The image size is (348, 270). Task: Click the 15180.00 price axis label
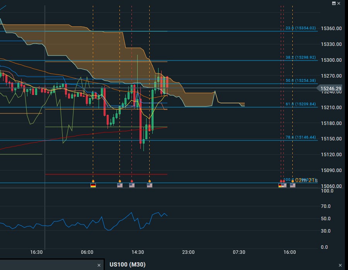coord(331,123)
